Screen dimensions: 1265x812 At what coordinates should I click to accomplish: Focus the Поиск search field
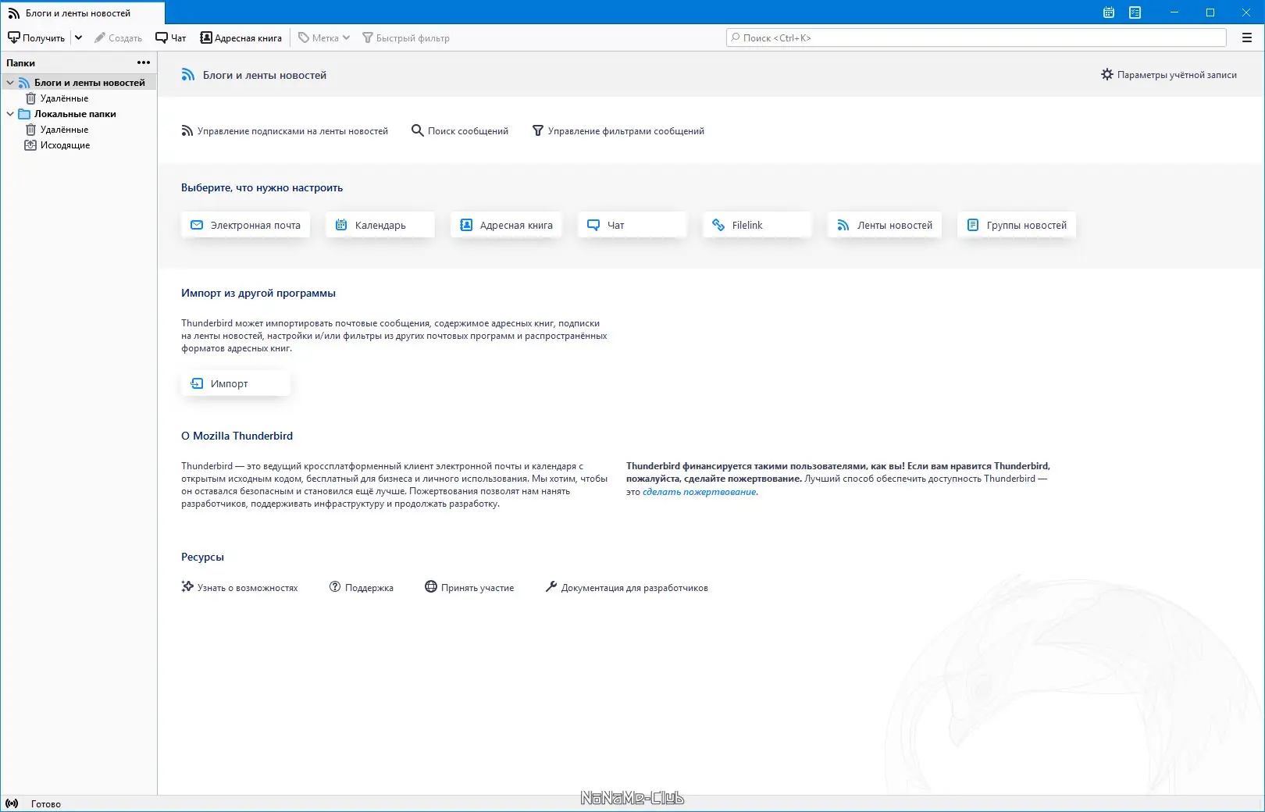click(x=976, y=37)
